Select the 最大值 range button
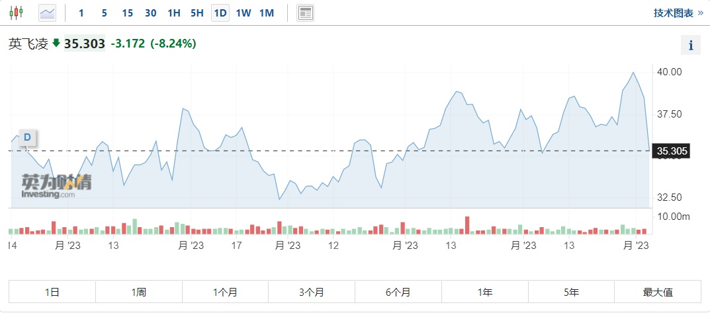This screenshot has height=313, width=710. click(658, 292)
